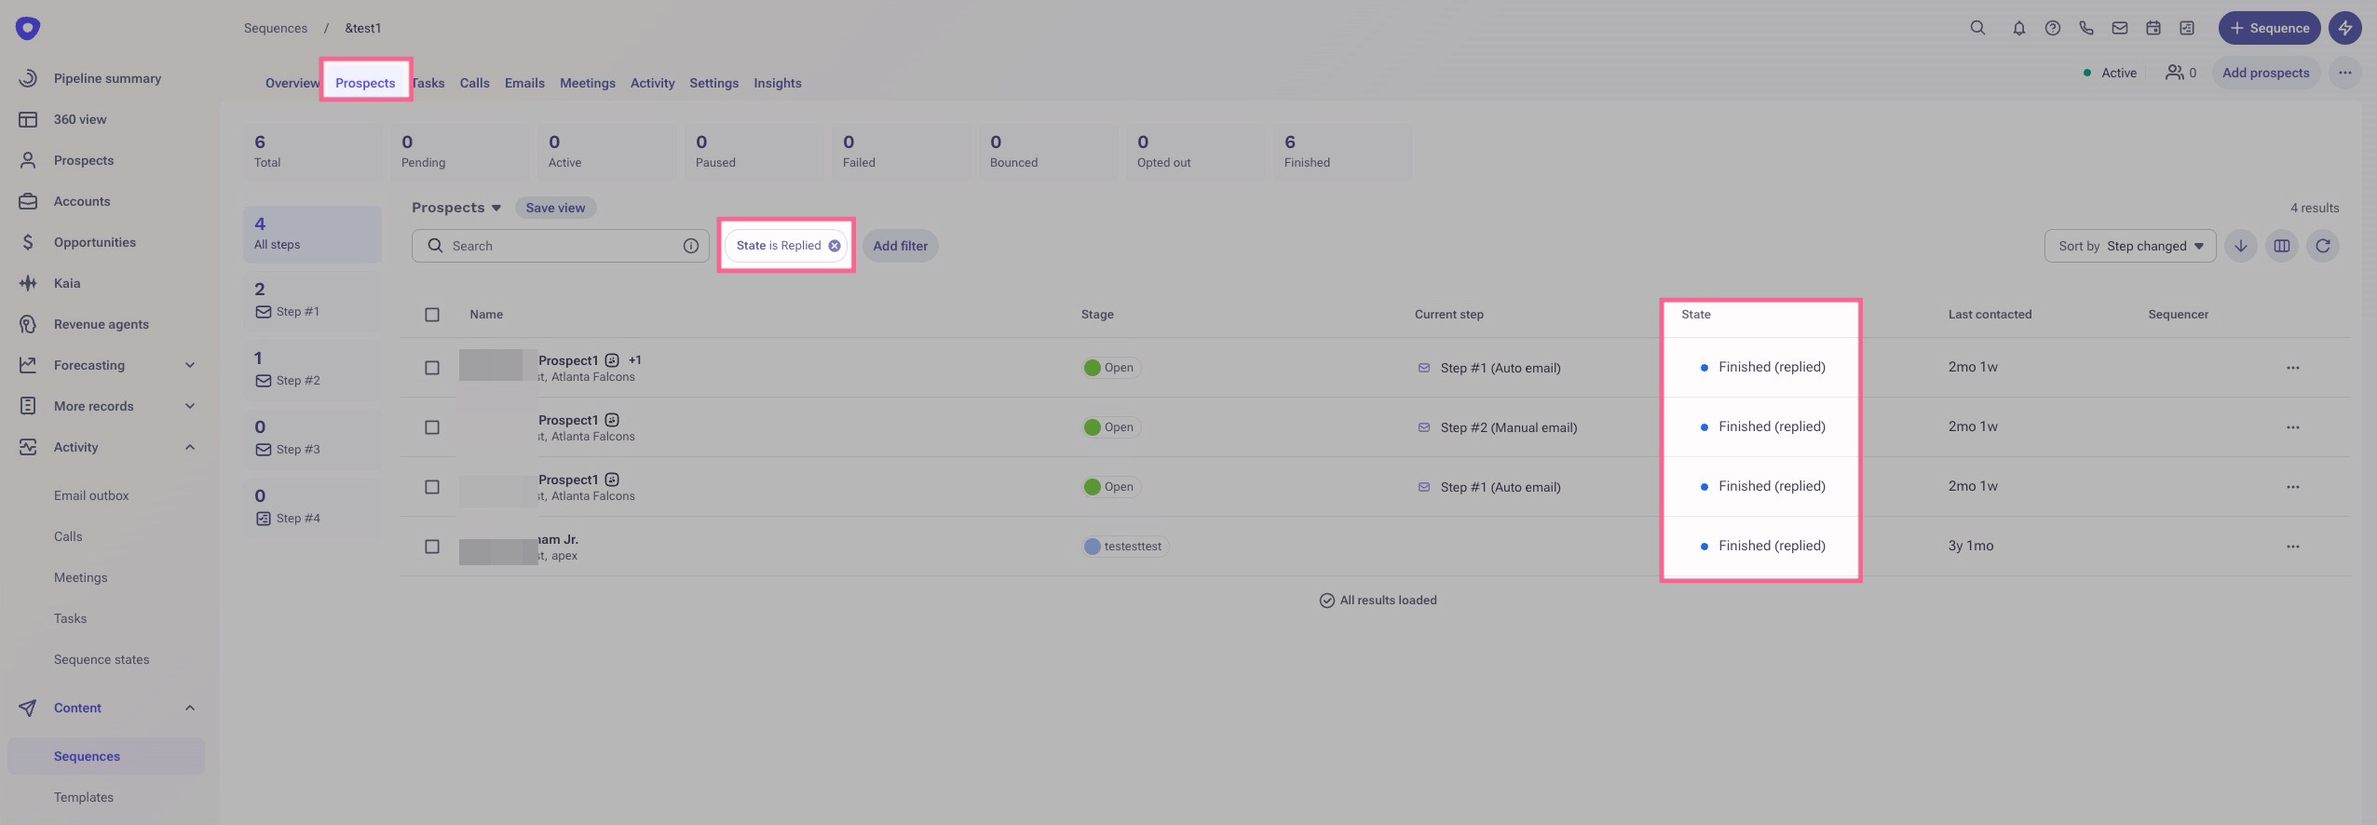Select the All steps filter card

[x=312, y=234]
